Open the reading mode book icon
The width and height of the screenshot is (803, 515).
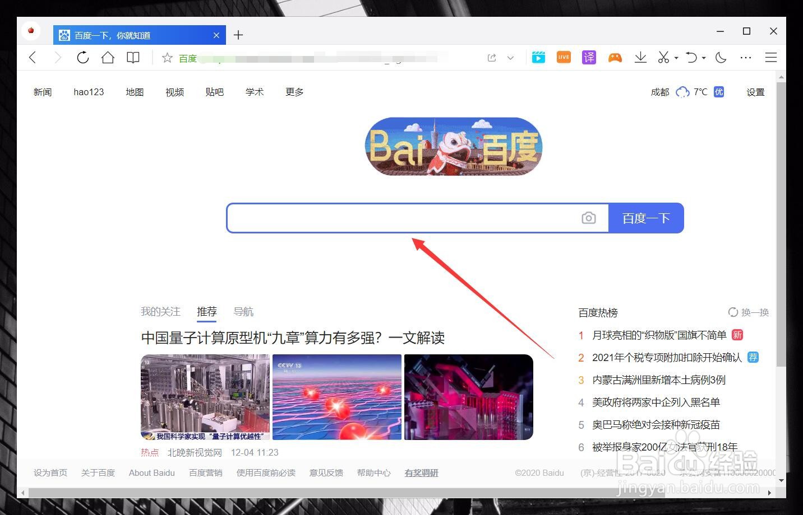[x=133, y=57]
